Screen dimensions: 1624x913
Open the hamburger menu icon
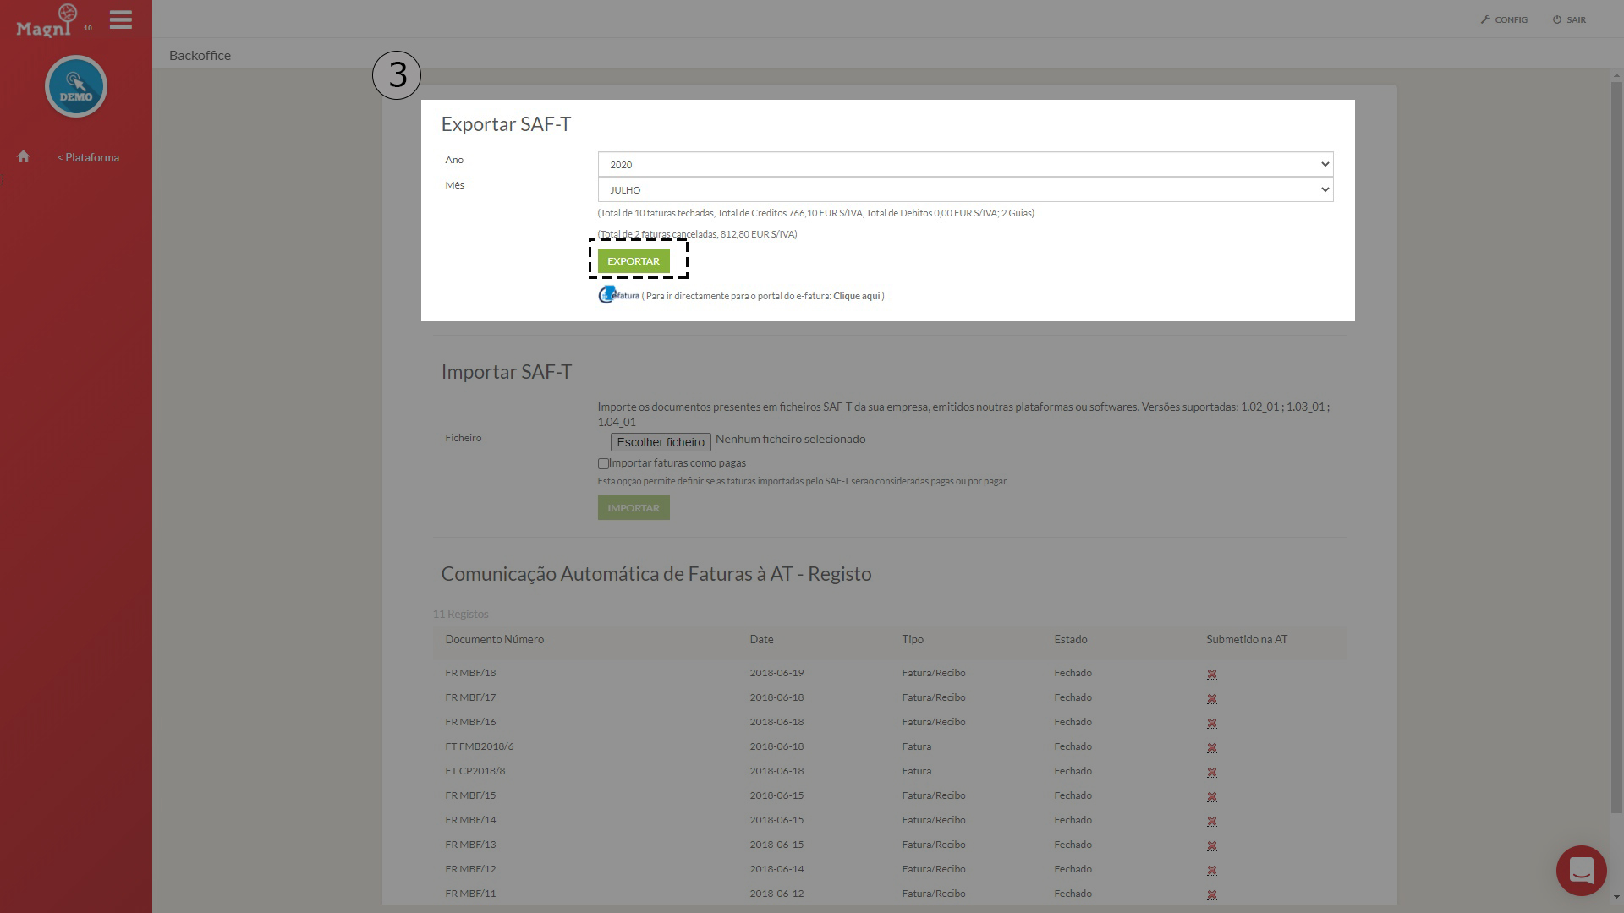[121, 19]
